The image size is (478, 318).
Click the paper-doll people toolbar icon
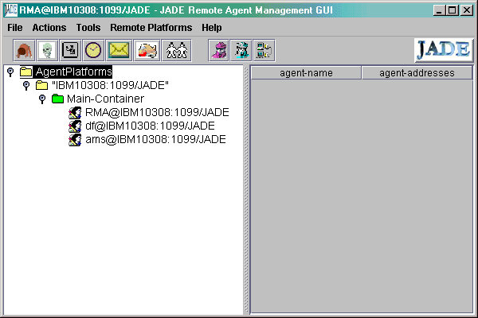(177, 50)
